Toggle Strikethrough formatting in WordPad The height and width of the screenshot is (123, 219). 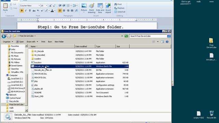(34, 11)
